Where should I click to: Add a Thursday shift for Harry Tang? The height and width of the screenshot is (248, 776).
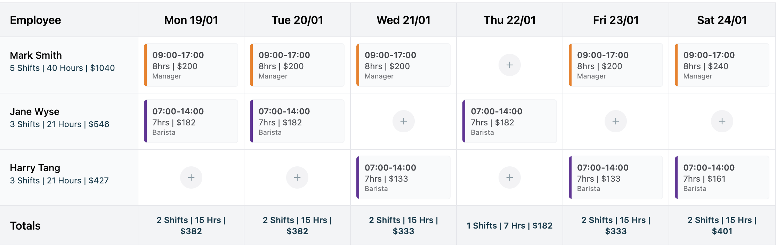[x=509, y=177]
